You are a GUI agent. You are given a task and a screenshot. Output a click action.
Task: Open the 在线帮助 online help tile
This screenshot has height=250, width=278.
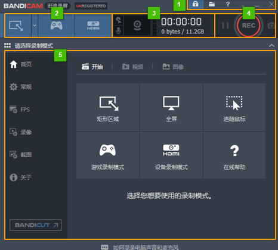(x=234, y=155)
